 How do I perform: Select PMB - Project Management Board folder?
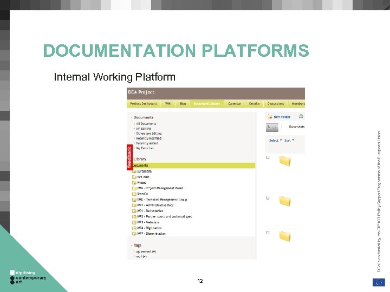tap(160, 188)
